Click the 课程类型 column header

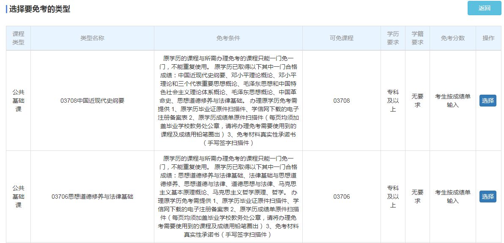tap(18, 38)
